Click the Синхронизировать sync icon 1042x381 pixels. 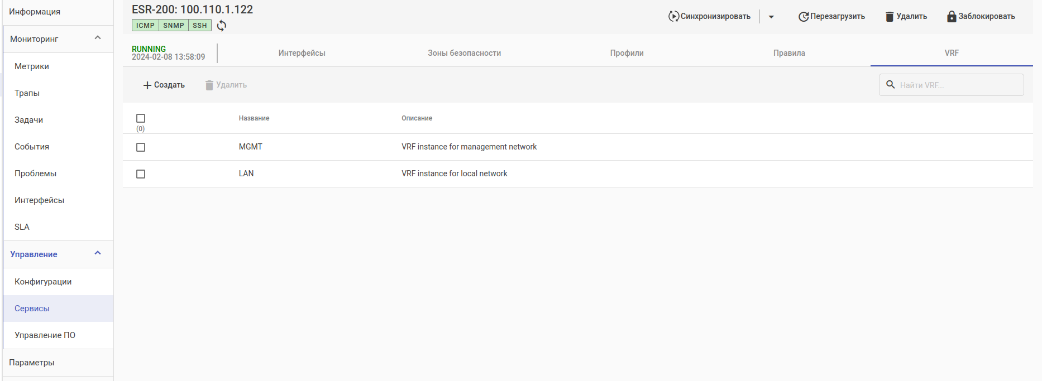tap(673, 16)
